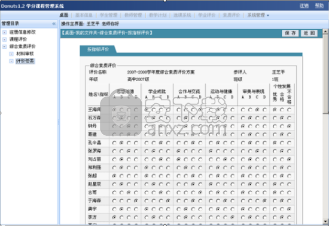Set 钟丹 审美与表现 to grade B
329x226 pixels.
pyautogui.click(x=250, y=126)
